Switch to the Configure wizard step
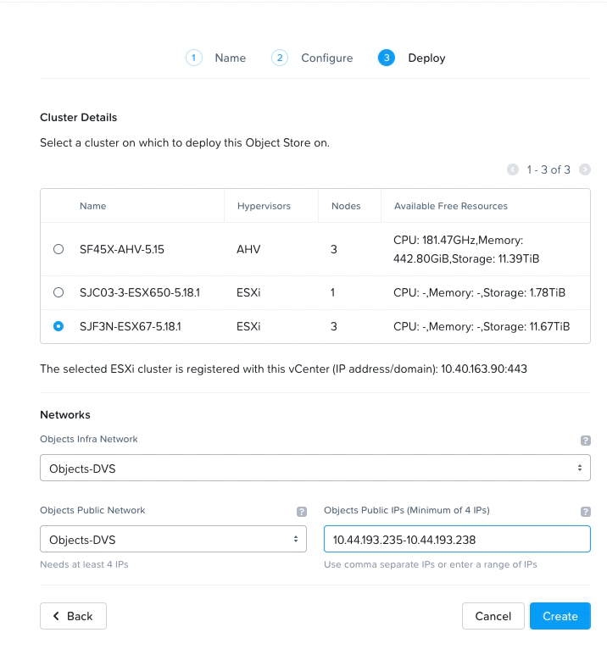The height and width of the screenshot is (649, 607). point(326,58)
